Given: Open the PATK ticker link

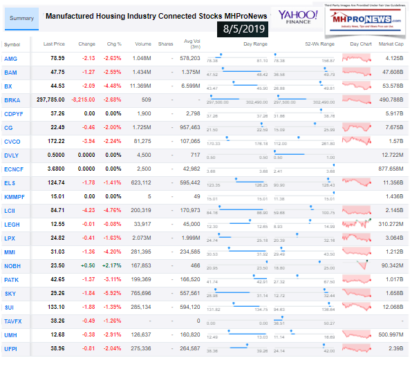Looking at the screenshot, I should coord(12,280).
